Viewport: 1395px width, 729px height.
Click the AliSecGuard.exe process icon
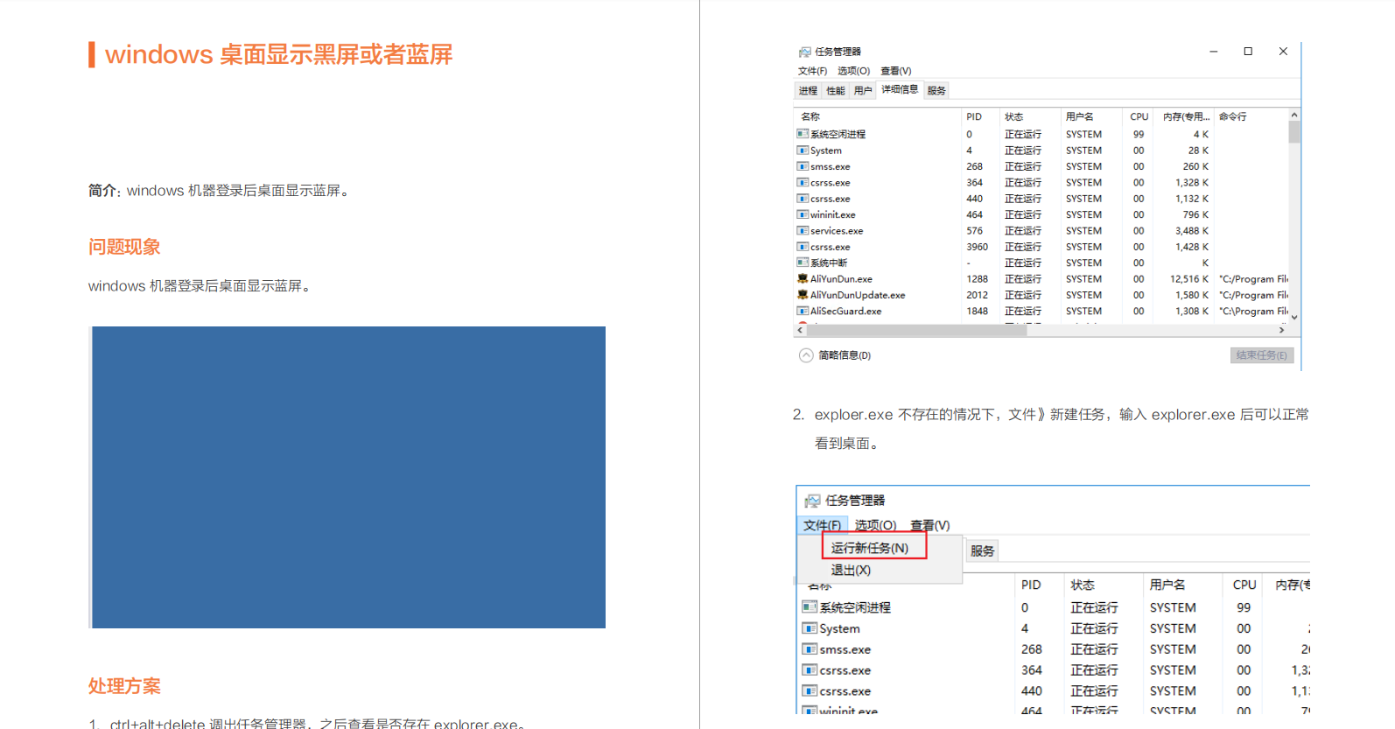tap(803, 311)
